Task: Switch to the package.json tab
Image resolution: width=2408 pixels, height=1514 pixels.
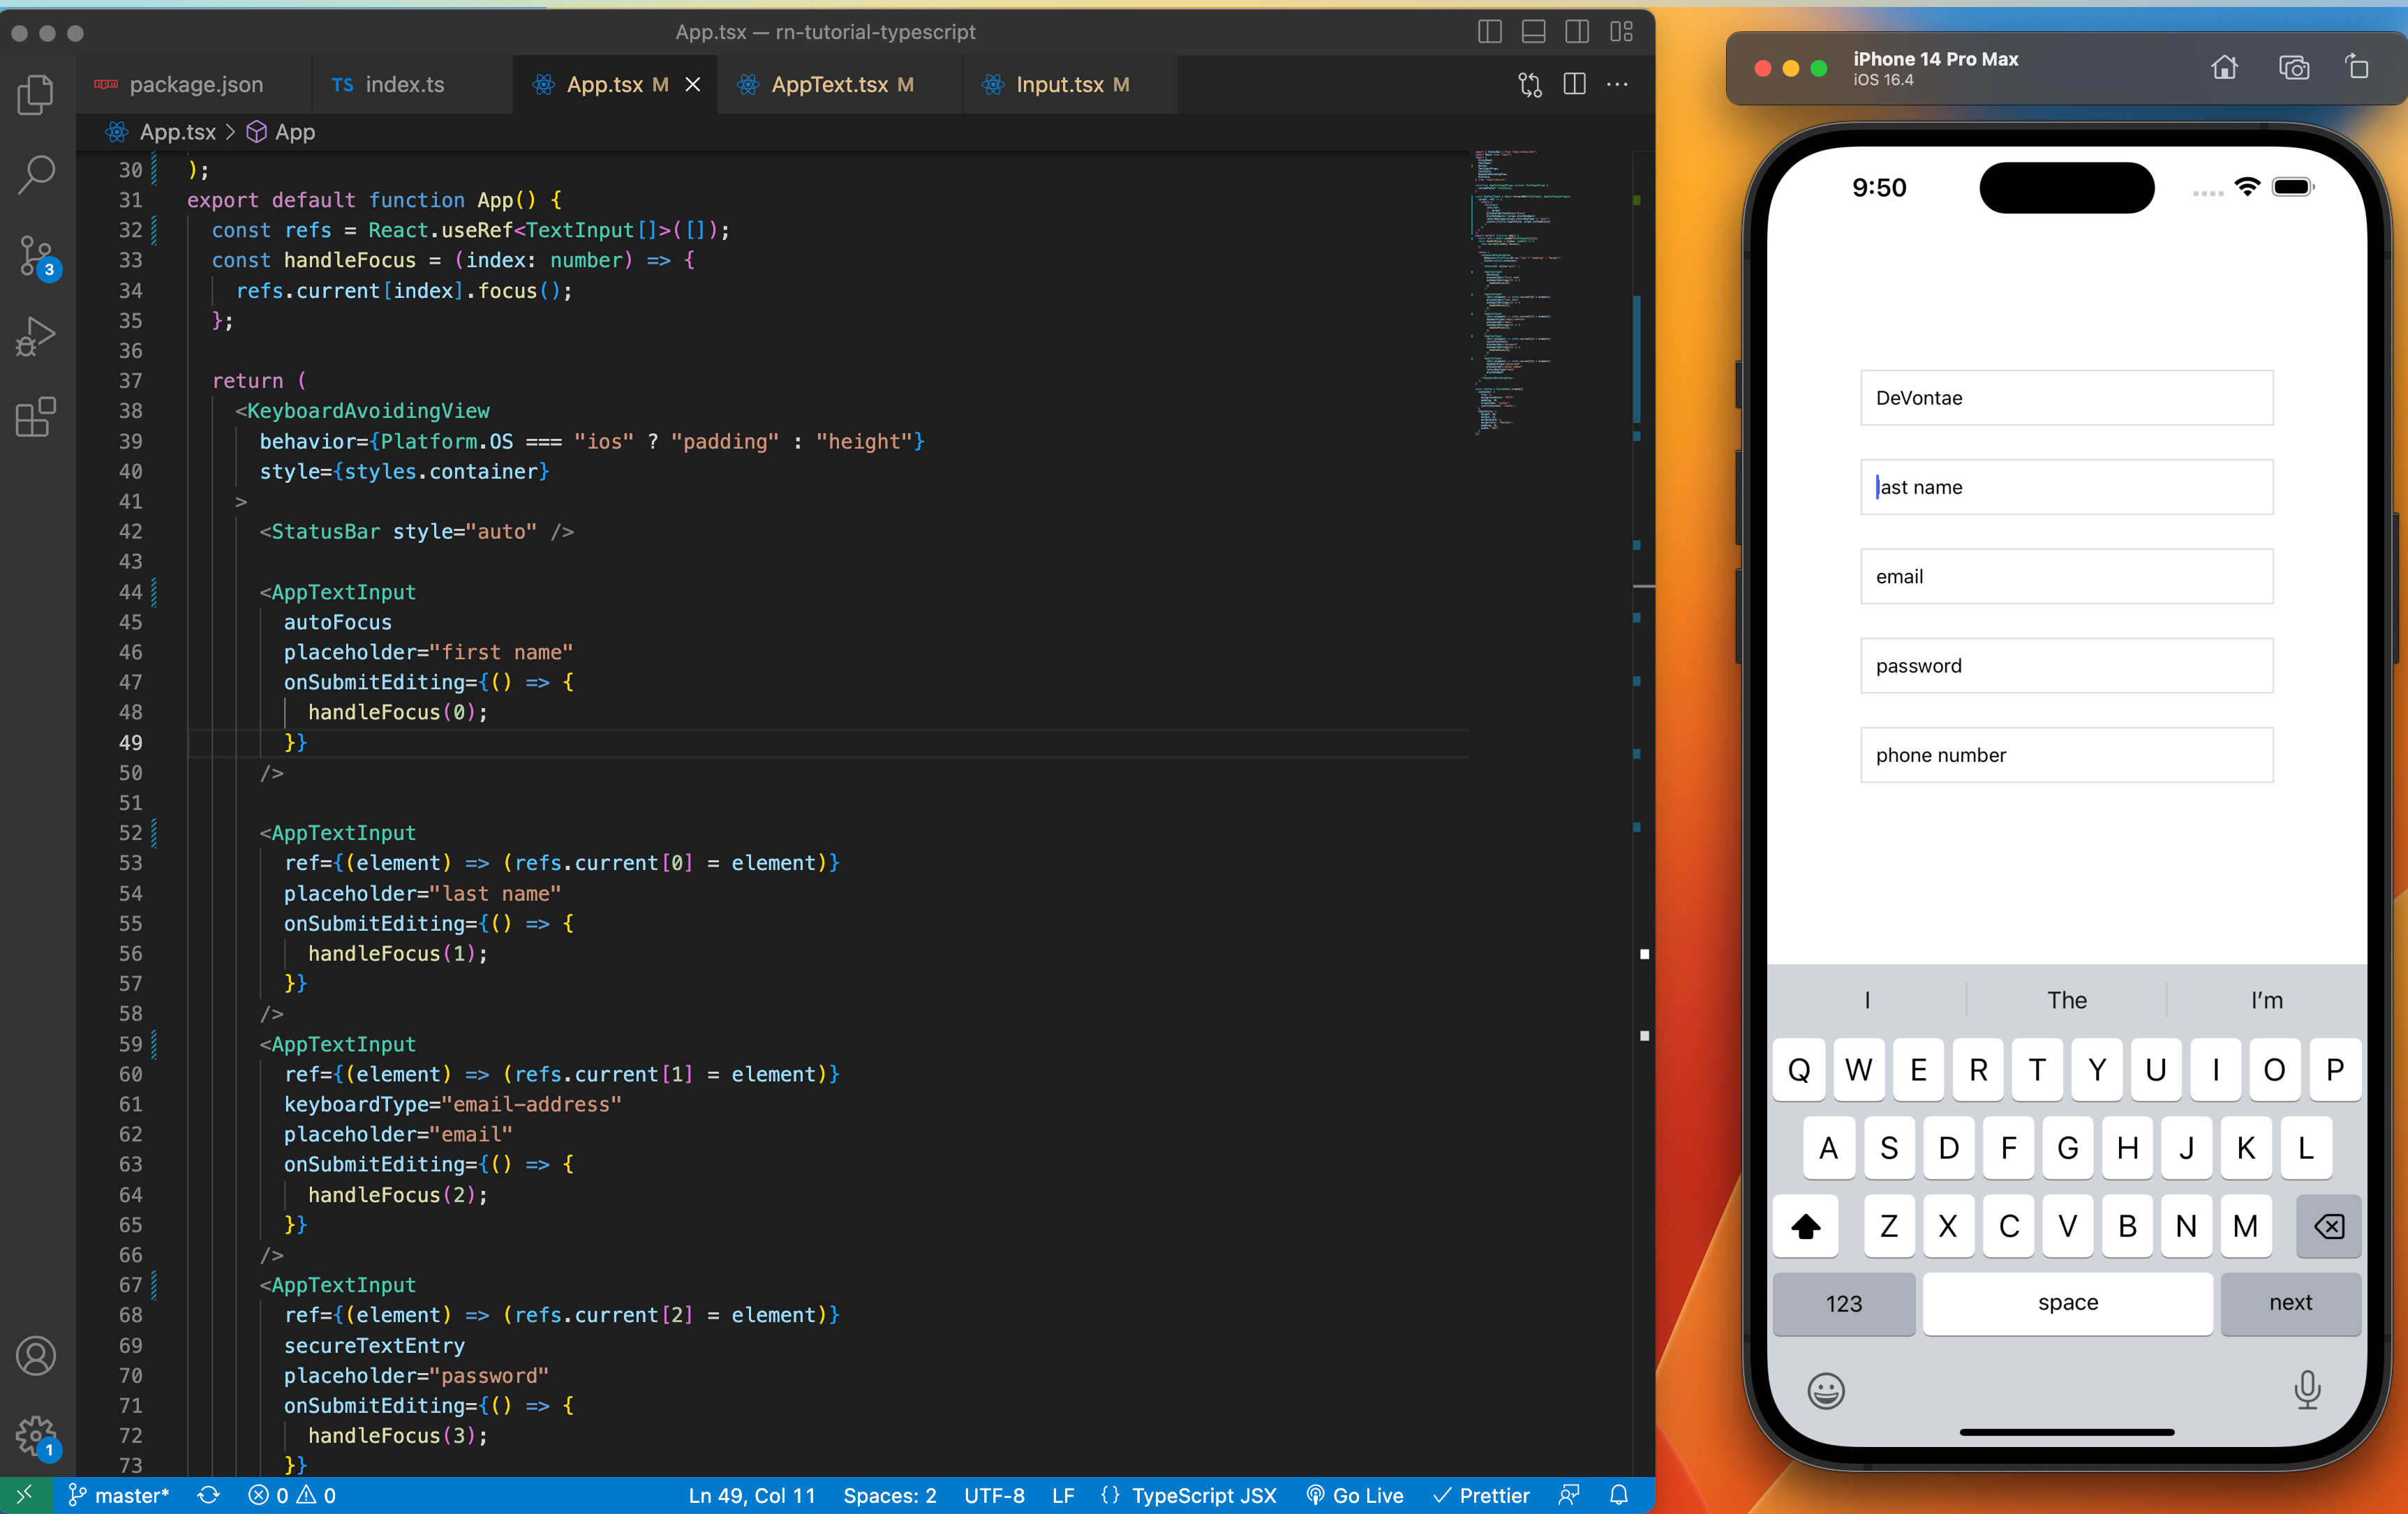Action: [196, 85]
